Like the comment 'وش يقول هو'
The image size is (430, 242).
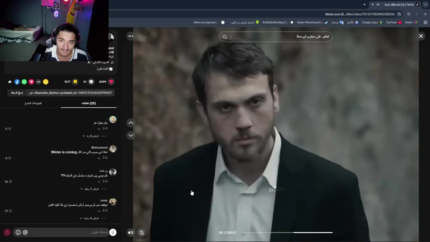(x=9, y=129)
